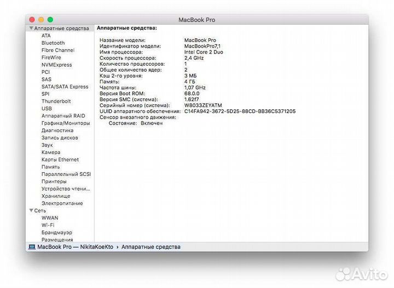The image size is (394, 288).
Task: Click the laptop icon in path bar
Action: tap(32, 247)
